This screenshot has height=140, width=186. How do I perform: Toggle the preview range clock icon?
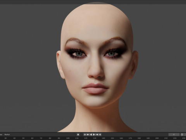[182, 135]
